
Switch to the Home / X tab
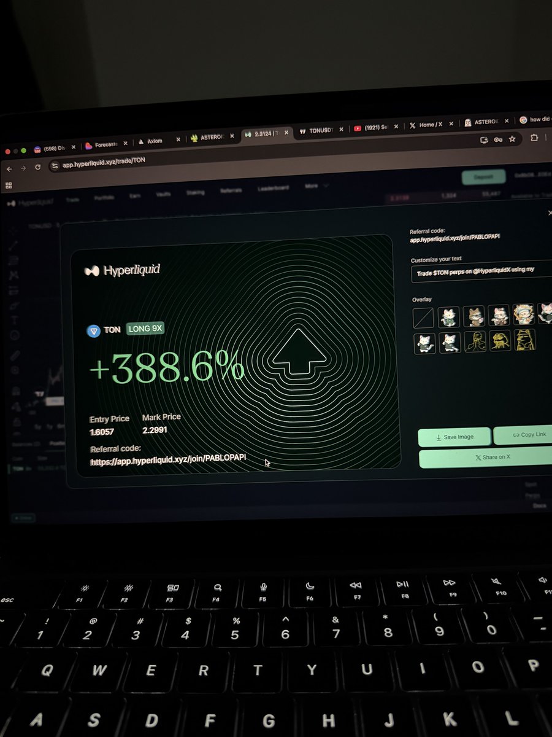click(431, 125)
